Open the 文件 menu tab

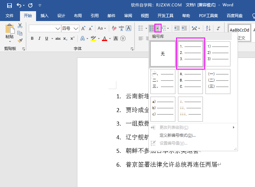click(x=10, y=16)
